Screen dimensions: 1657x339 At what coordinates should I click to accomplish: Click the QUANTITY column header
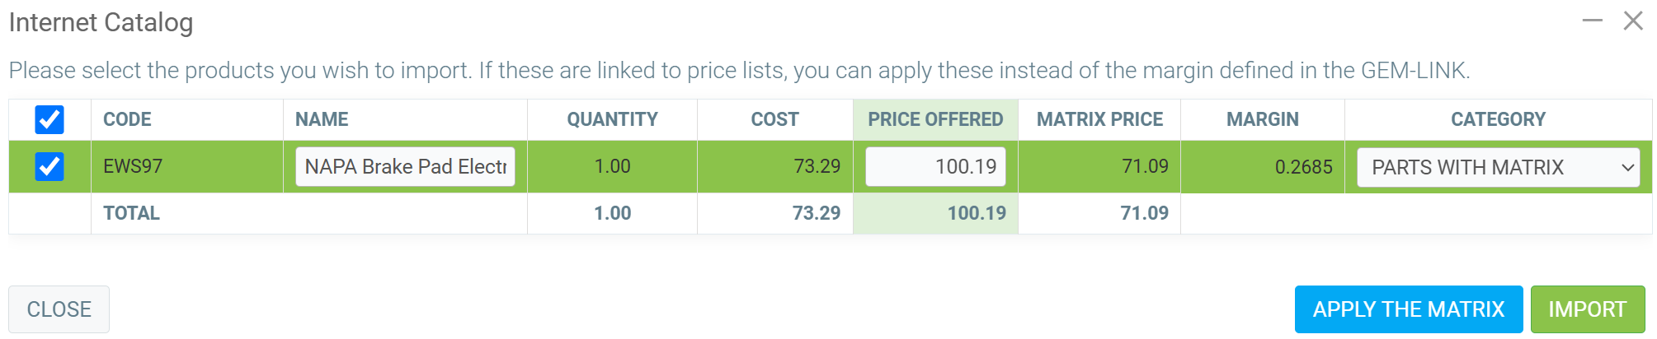click(x=612, y=120)
